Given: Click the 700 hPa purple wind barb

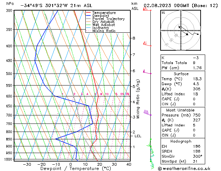Looking at the screenshot, I should pos(148,113).
